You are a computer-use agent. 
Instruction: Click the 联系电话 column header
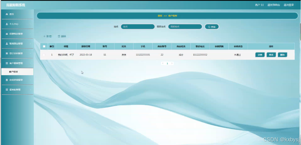[x=200, y=47]
